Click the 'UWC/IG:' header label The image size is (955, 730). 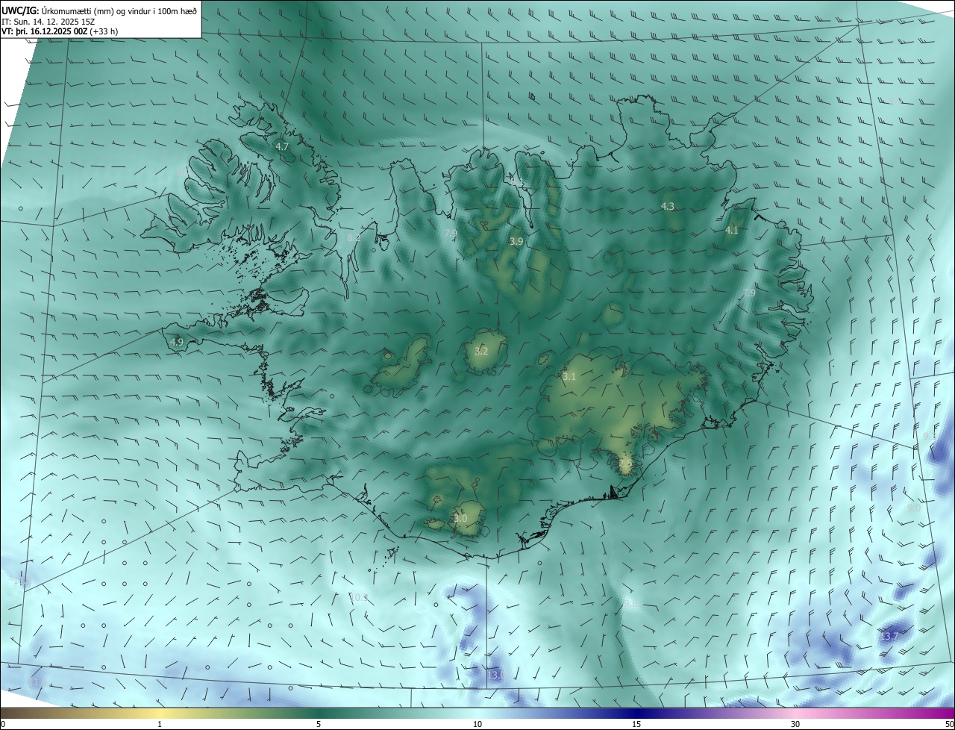(20, 10)
